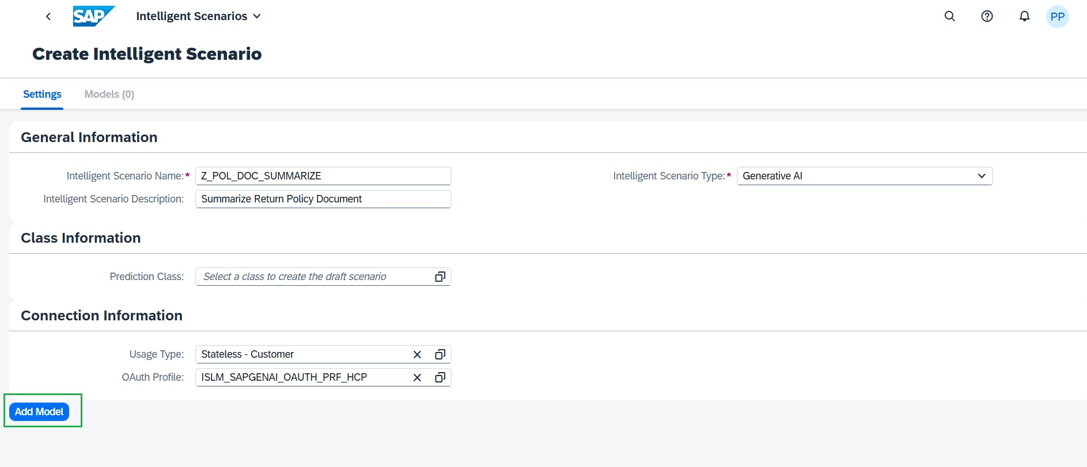This screenshot has height=467, width=1087.
Task: Click the OAuth Profile label
Action: (x=153, y=377)
